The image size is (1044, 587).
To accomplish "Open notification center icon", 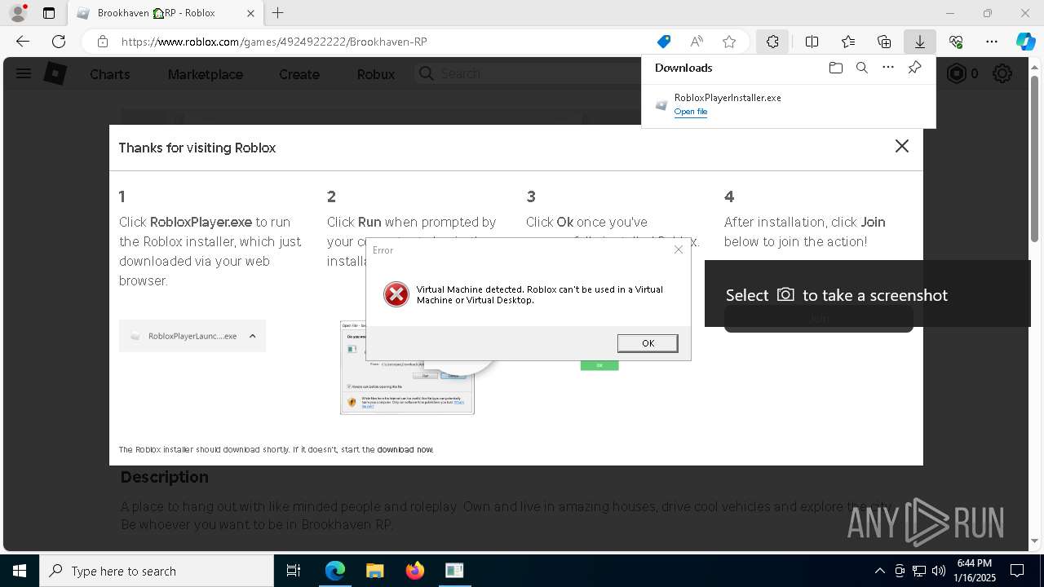I will (x=1017, y=571).
